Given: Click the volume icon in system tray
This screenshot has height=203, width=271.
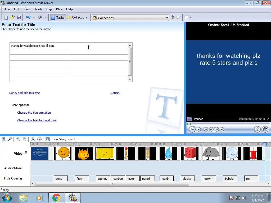Looking at the screenshot, I should pos(244,198).
